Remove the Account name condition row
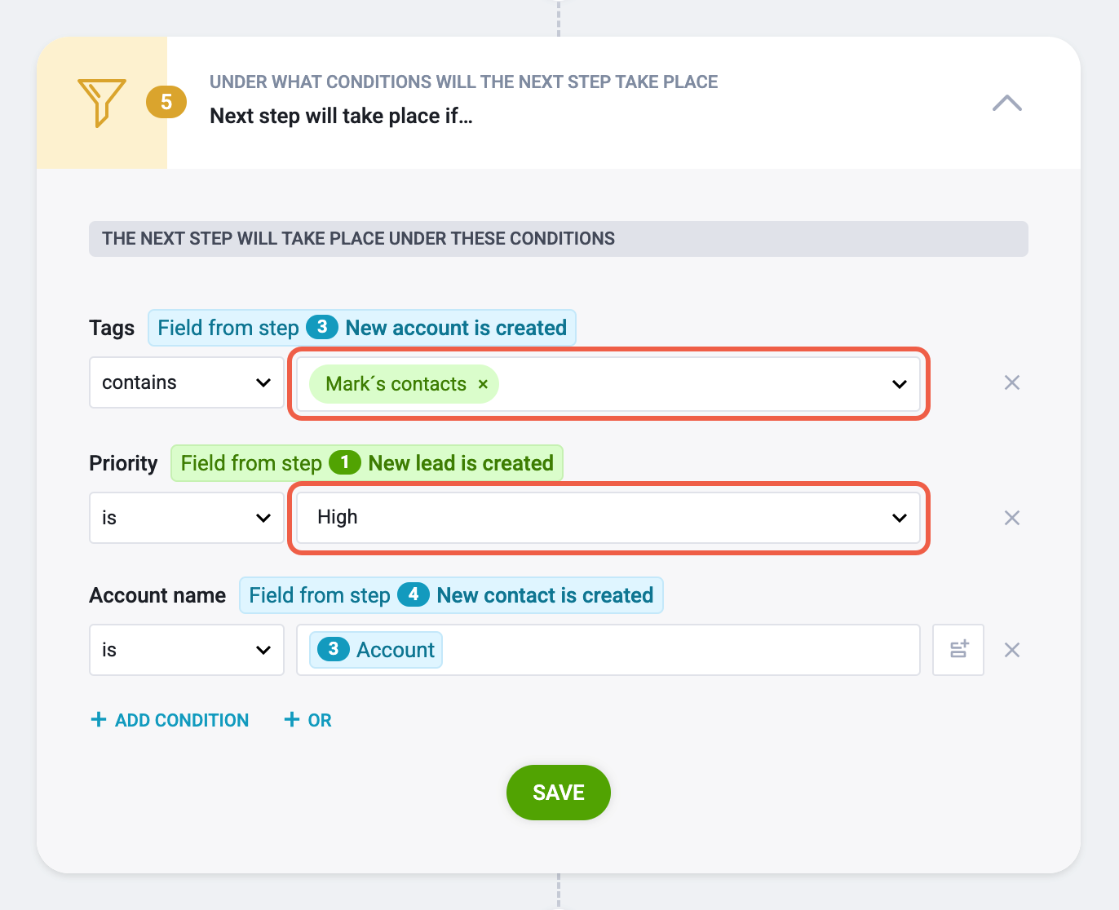The height and width of the screenshot is (910, 1119). pyautogui.click(x=1012, y=650)
